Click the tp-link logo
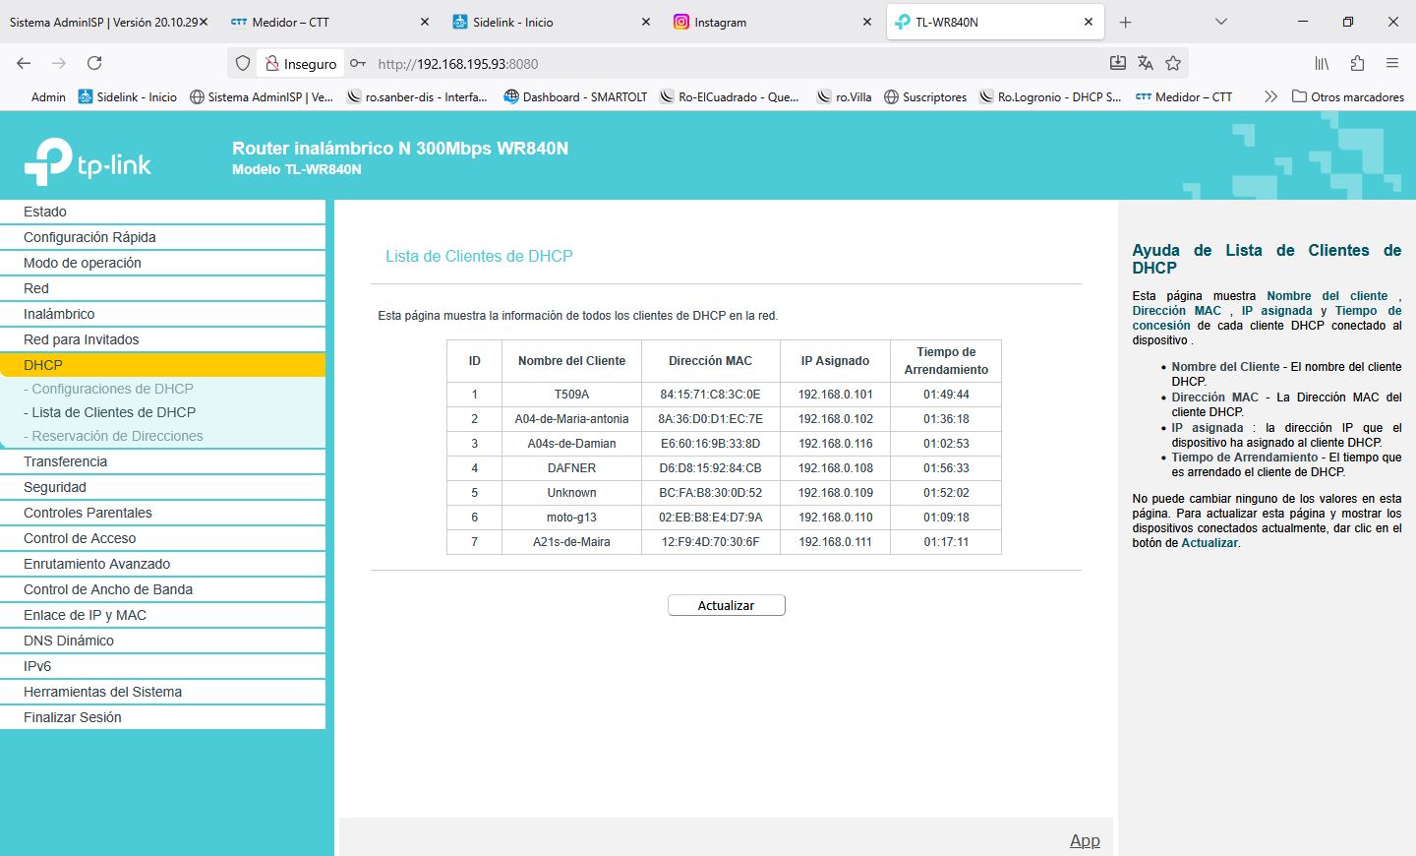Viewport: 1416px width, 856px height. pos(88,161)
